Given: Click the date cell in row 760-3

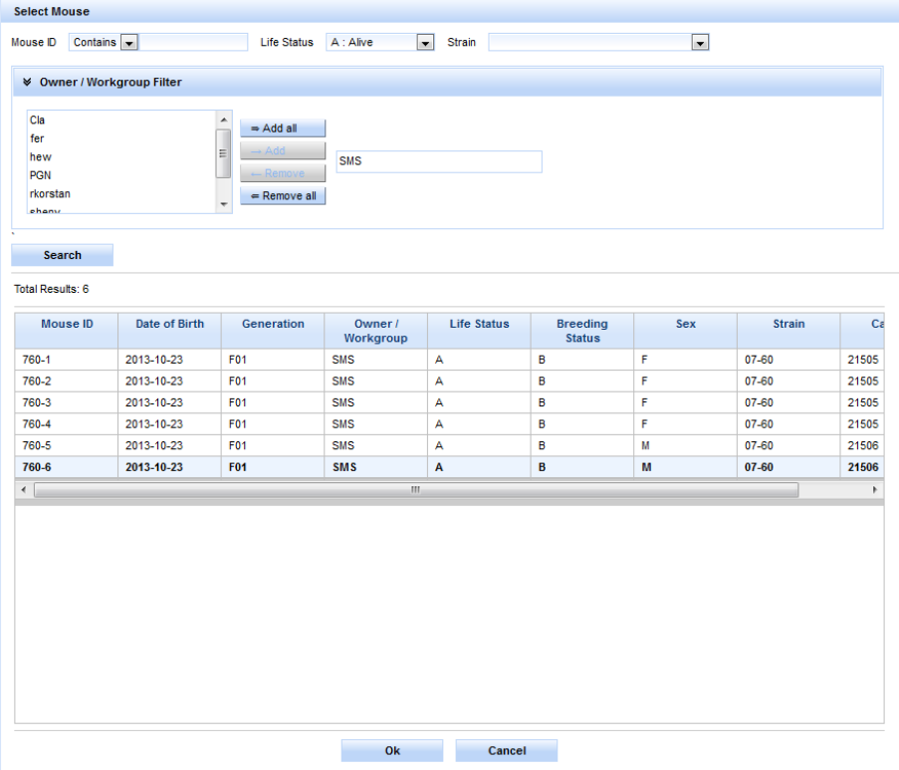Looking at the screenshot, I should coord(169,402).
